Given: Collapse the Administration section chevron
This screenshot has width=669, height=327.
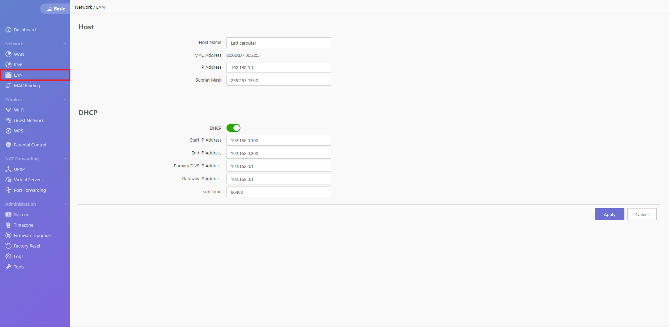Looking at the screenshot, I should click(65, 204).
